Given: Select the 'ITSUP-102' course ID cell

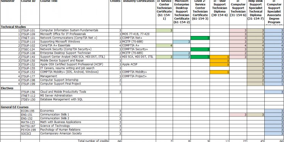Looking at the screenshot, I should point(30,46).
